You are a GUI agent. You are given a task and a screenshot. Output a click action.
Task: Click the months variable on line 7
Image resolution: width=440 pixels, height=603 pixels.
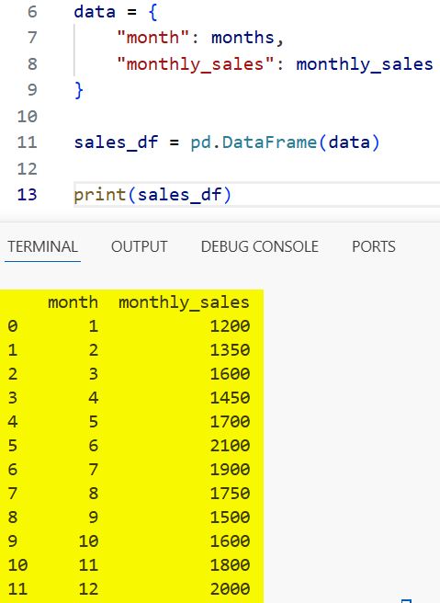(243, 38)
